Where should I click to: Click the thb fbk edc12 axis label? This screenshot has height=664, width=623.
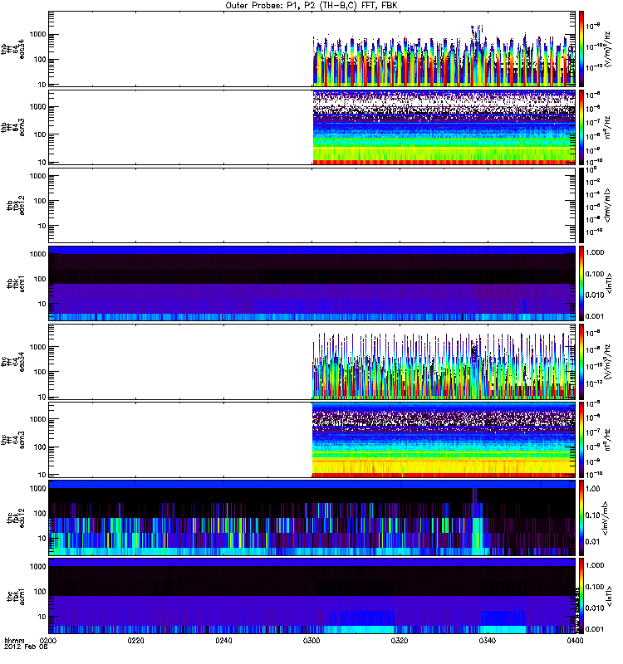(x=16, y=205)
